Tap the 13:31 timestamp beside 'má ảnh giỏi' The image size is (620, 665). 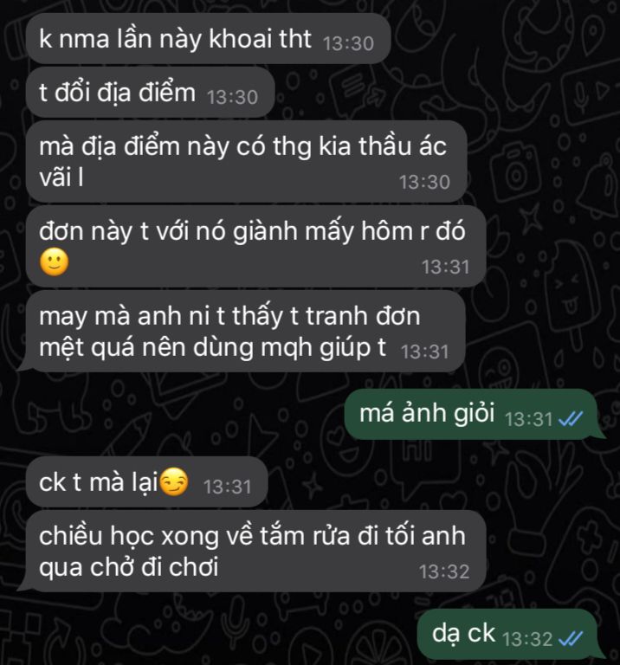click(528, 419)
